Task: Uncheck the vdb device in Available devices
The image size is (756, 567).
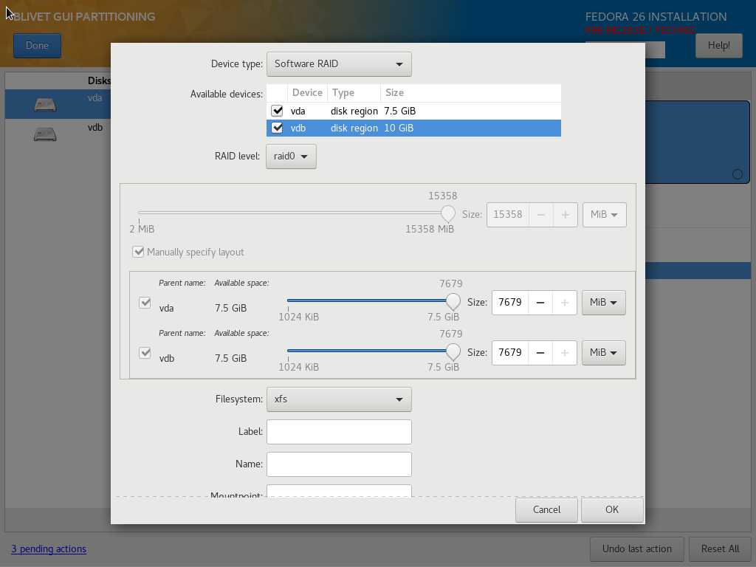Action: pyautogui.click(x=278, y=128)
